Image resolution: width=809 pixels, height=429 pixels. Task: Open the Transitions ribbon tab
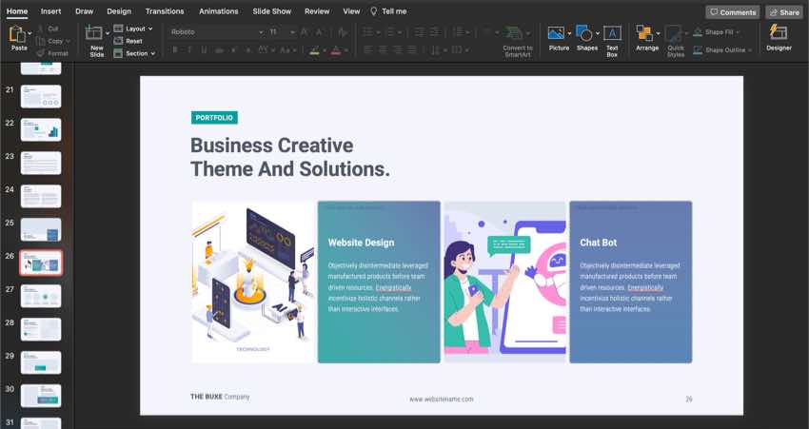coord(165,10)
